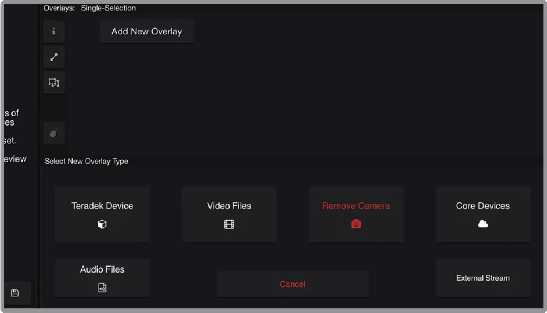Image resolution: width=547 pixels, height=313 pixels.
Task: Click the green info icon button
Action: (54, 32)
